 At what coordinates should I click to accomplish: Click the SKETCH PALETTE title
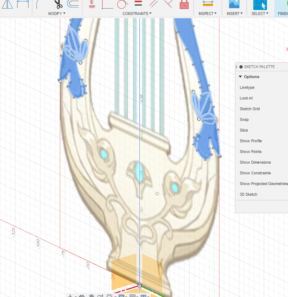(x=259, y=67)
